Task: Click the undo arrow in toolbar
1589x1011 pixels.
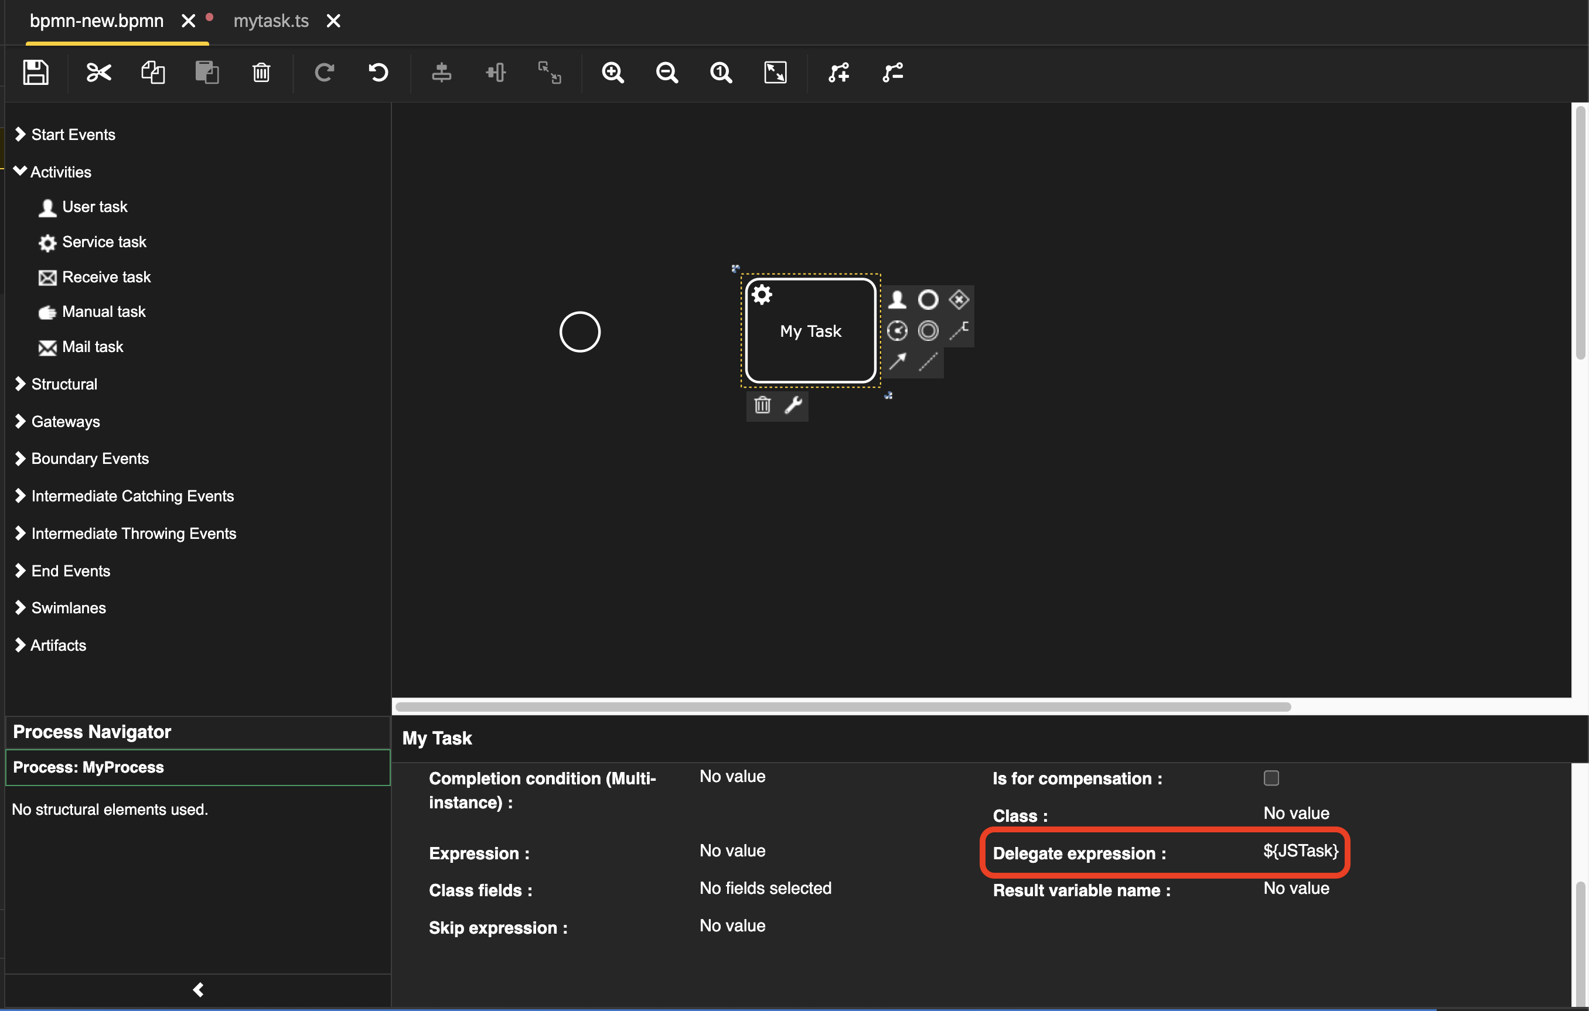Action: 378,72
